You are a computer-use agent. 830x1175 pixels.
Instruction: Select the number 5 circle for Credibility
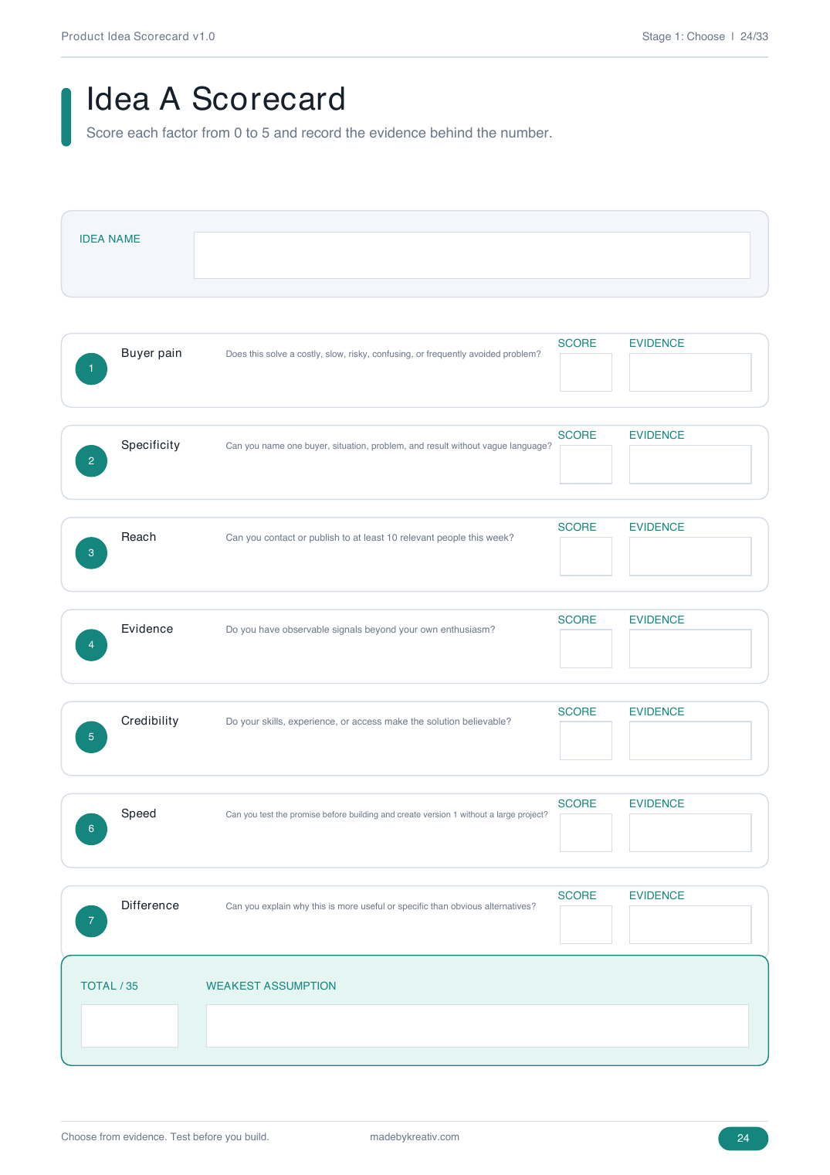click(91, 737)
